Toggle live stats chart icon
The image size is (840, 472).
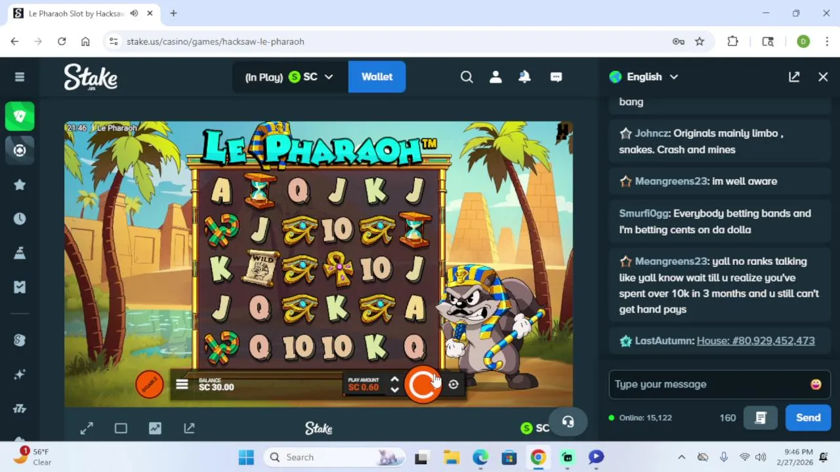[155, 428]
